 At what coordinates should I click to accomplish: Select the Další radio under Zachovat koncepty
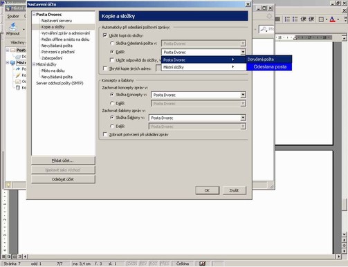112,103
